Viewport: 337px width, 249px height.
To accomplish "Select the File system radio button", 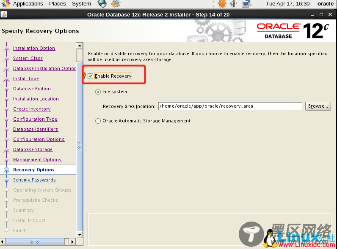I will pyautogui.click(x=98, y=92).
